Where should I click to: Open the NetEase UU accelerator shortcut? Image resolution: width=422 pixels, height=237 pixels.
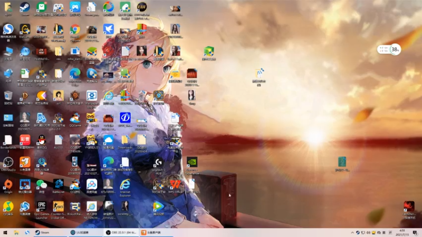click(x=42, y=166)
